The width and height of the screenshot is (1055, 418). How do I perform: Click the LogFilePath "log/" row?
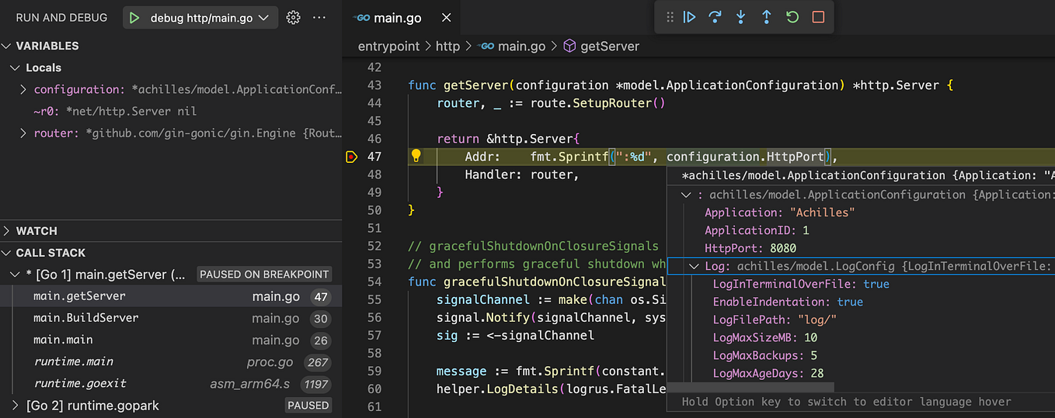tap(861, 320)
